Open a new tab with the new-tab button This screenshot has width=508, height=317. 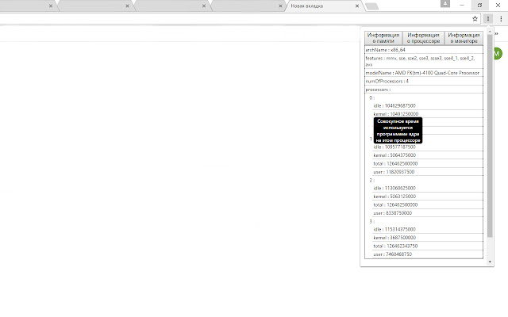[371, 6]
